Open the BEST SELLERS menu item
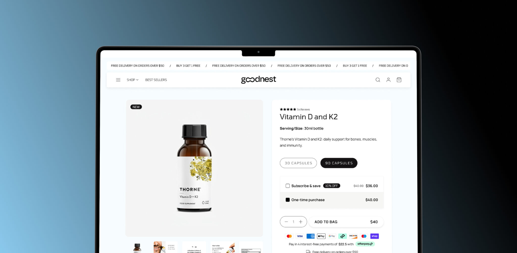 click(156, 80)
